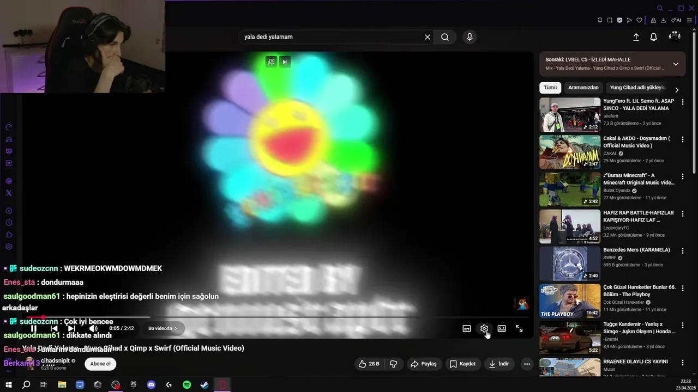Share the video via 'Paylaş'
Screen dimensions: 698x392
coord(424,364)
